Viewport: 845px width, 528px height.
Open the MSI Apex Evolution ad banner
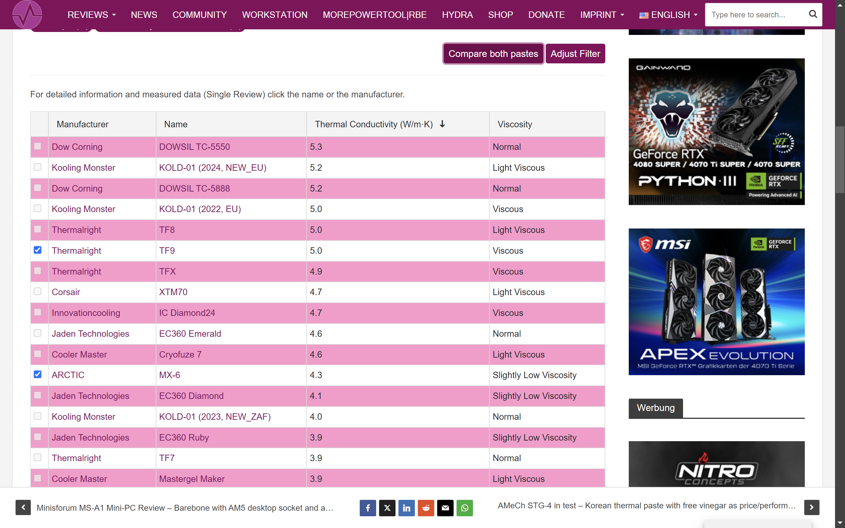(716, 302)
